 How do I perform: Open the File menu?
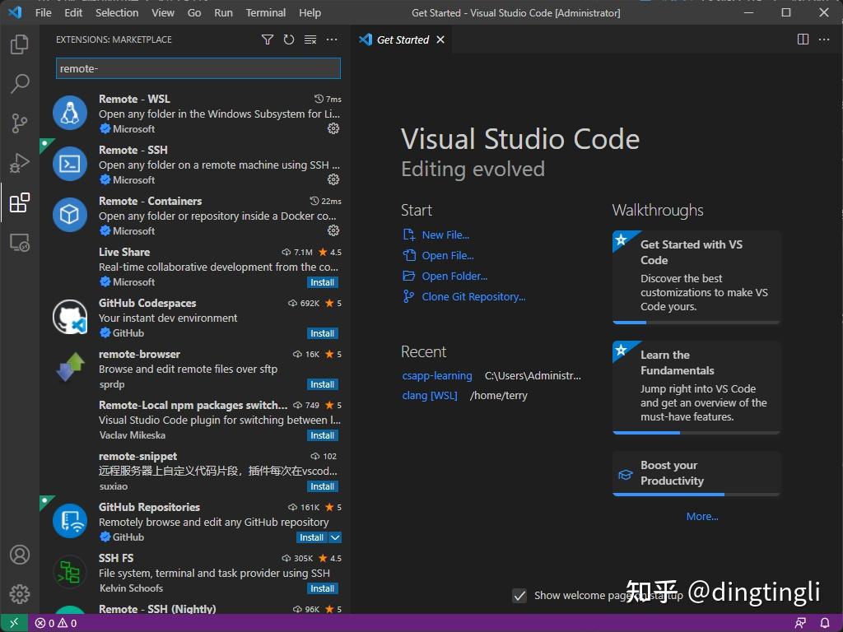(x=44, y=12)
